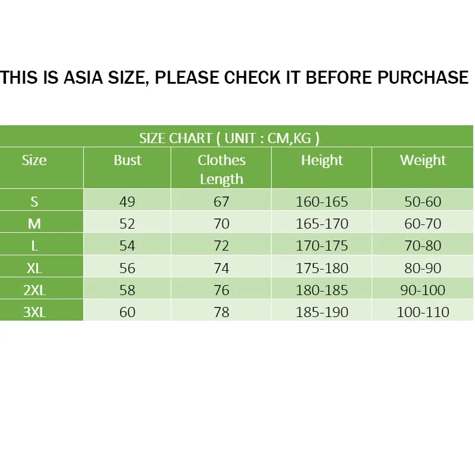Click the Asia size warning heading
Viewport: 475px width, 475px height.
coord(235,77)
